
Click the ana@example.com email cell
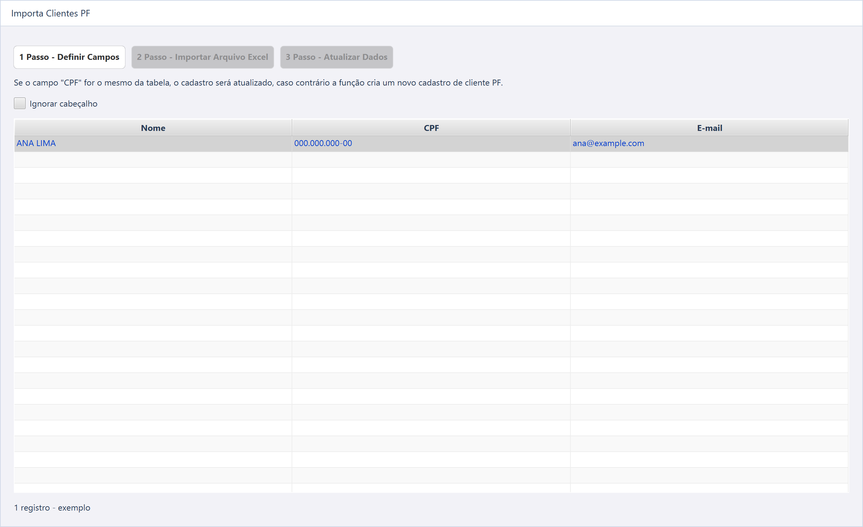click(709, 143)
